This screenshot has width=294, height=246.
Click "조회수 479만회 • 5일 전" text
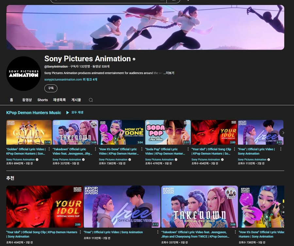pyautogui.click(x=158, y=163)
